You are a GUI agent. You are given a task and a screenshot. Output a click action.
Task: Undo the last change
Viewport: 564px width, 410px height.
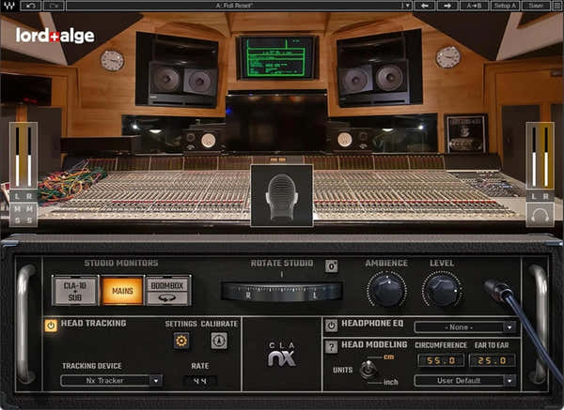click(x=31, y=6)
